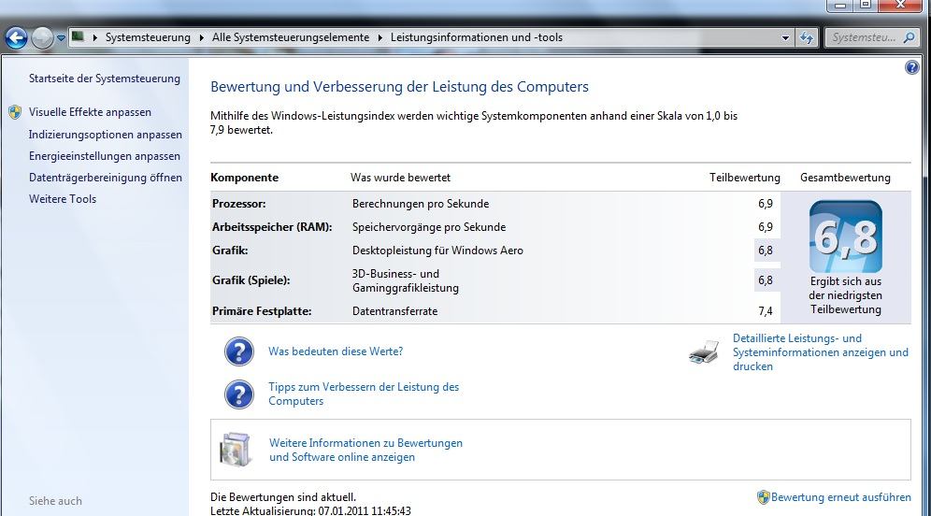This screenshot has width=931, height=516.
Task: Select the Grafik: row label
Action: click(230, 251)
